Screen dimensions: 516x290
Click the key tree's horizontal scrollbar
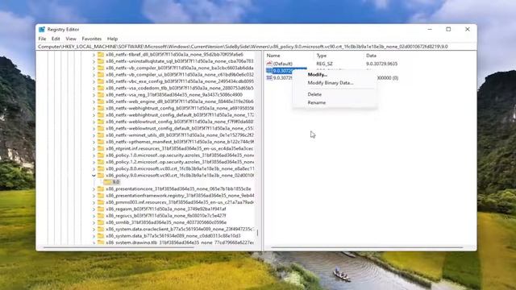[x=119, y=247]
